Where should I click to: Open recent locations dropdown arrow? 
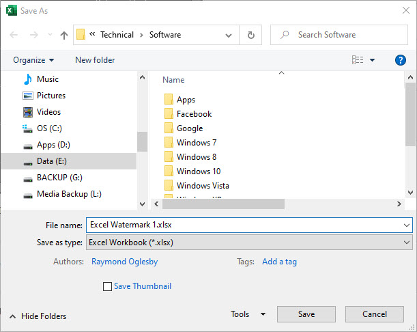click(50, 35)
